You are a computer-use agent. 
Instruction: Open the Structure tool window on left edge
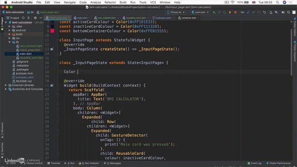2,130
